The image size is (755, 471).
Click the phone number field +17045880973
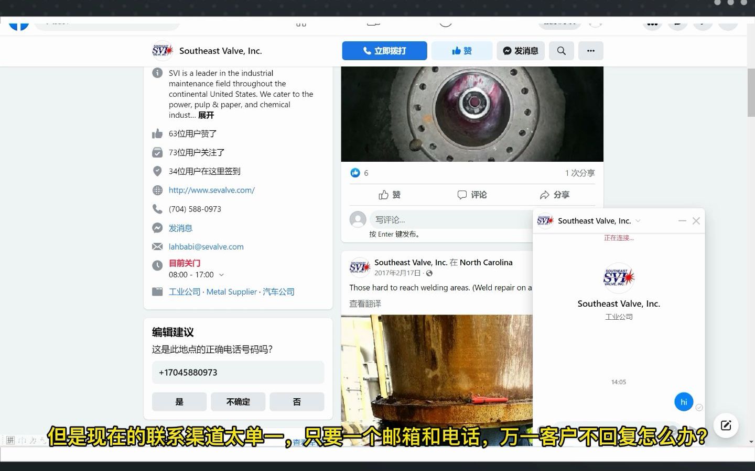(x=238, y=373)
